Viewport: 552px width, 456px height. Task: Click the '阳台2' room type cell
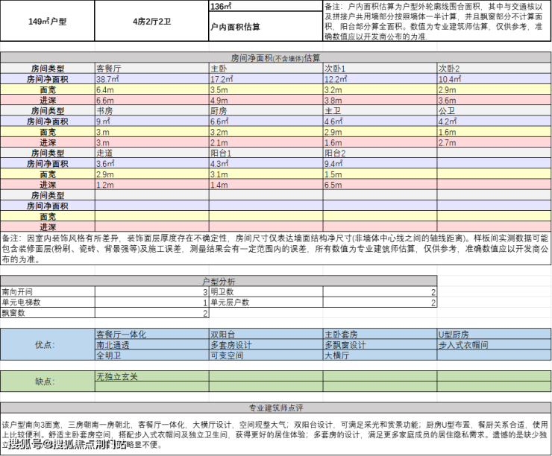pos(380,153)
